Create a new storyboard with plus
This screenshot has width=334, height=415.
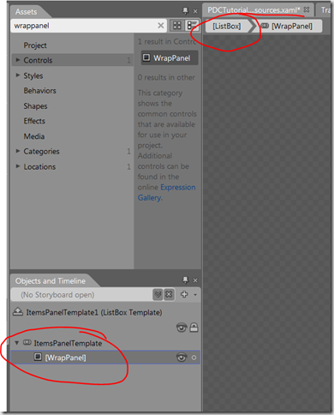[184, 294]
